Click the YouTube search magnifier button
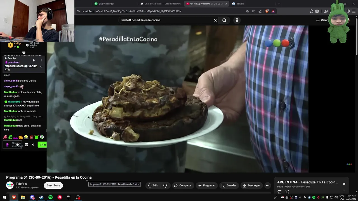Image resolution: width=358 pixels, height=201 pixels. click(224, 20)
